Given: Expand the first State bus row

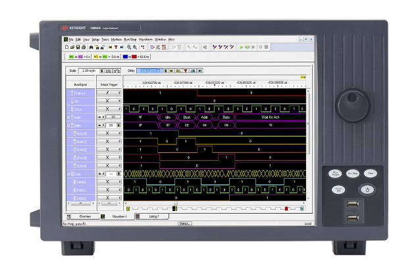Looking at the screenshot, I should coord(68,117).
